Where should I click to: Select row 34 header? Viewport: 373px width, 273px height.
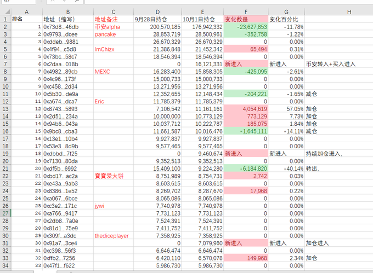tap(5, 265)
